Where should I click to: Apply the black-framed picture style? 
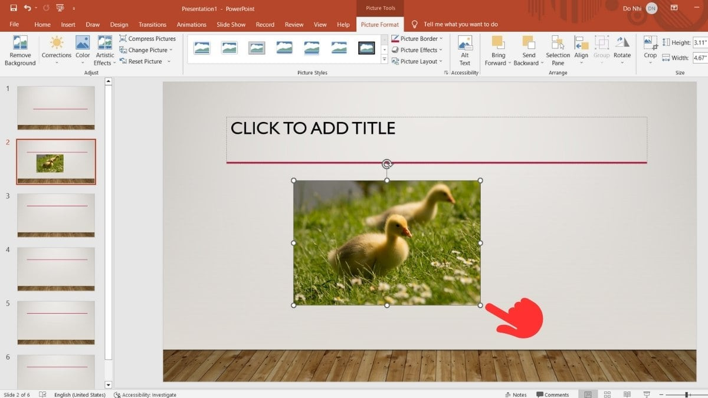pos(366,48)
